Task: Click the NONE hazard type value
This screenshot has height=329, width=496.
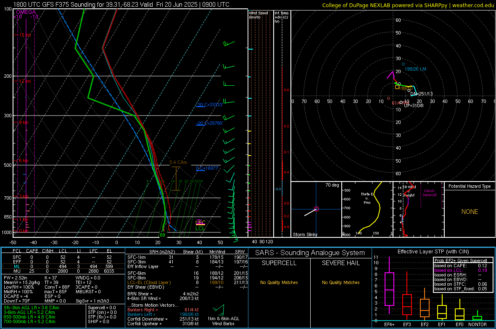Action: [470, 212]
